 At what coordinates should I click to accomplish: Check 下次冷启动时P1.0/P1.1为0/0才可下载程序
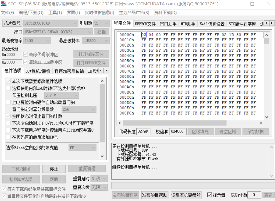click(8, 123)
